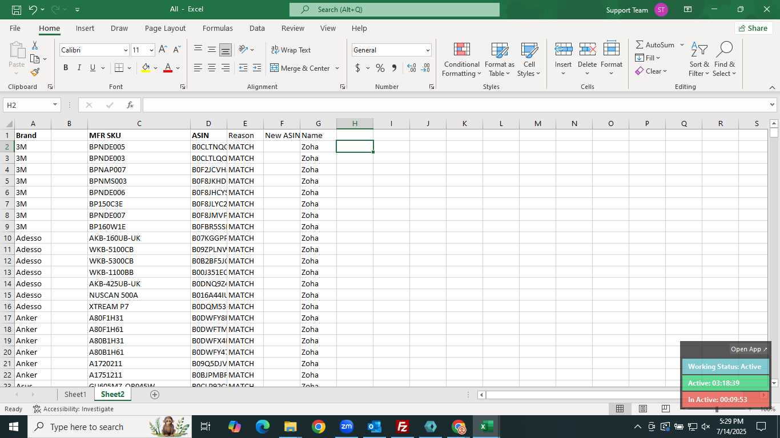
Task: Set bottom vertical alignment
Action: tap(226, 50)
